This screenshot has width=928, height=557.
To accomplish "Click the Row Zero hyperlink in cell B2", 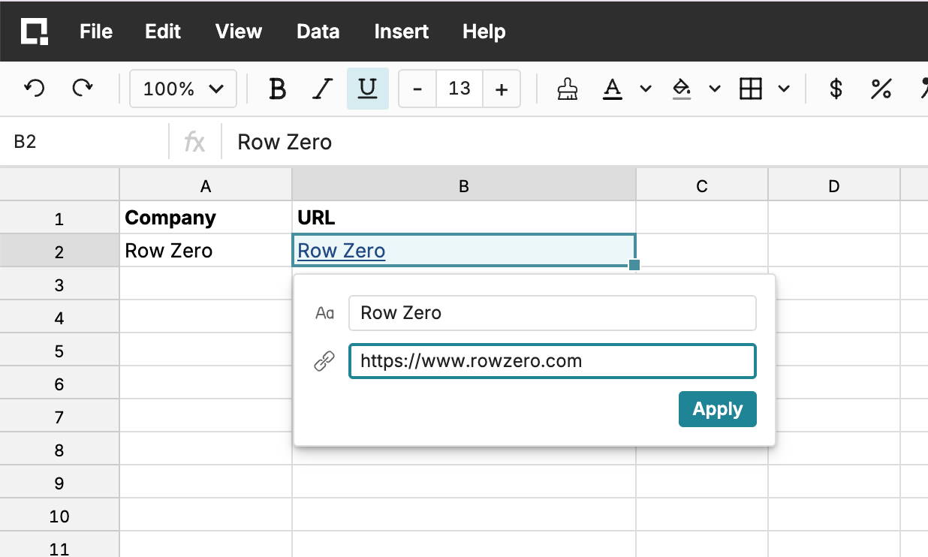I will (342, 251).
